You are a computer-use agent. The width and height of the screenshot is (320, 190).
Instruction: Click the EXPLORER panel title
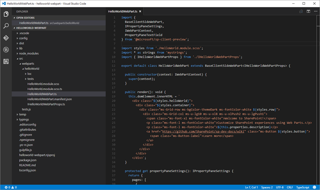pyautogui.click(x=22, y=12)
